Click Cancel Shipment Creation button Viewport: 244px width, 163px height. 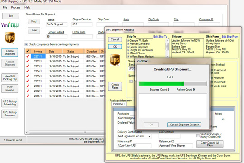point(184,125)
